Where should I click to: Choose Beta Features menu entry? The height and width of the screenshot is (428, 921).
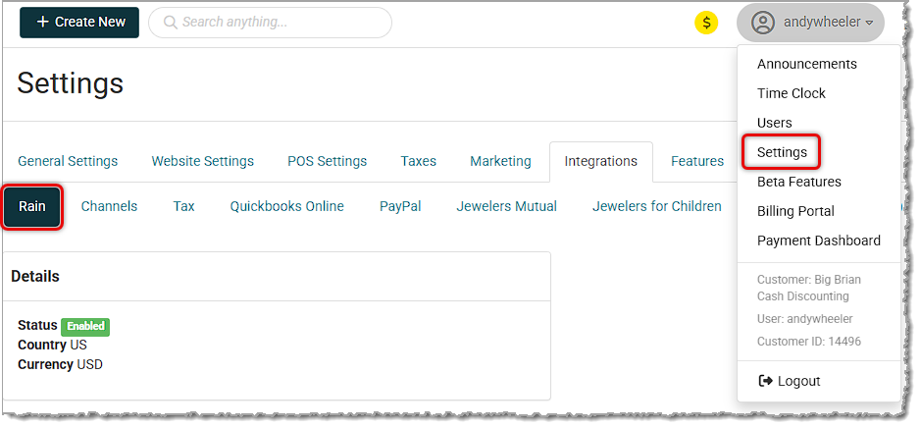point(798,182)
